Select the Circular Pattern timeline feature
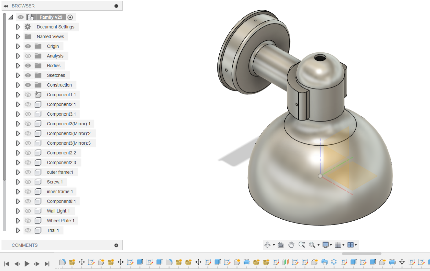 (334, 262)
